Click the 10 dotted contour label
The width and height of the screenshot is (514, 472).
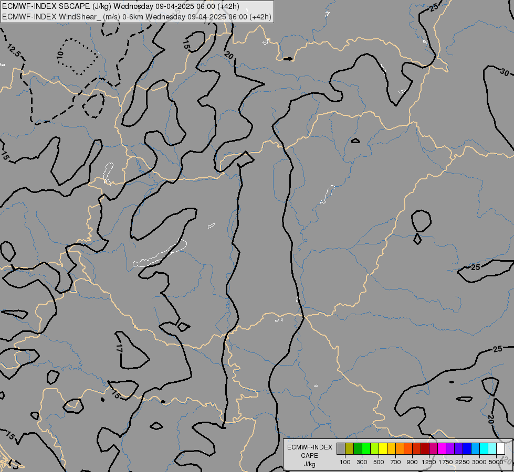60,55
